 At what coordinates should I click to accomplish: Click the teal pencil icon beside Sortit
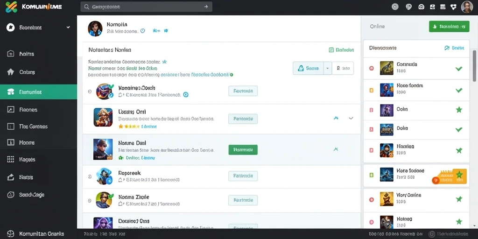point(447,48)
